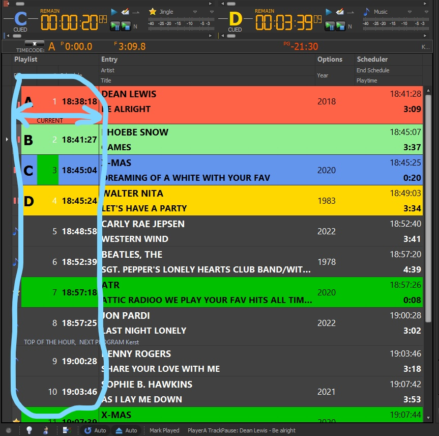Click the light bulb icon in status bar
439x436 pixels.
(x=29, y=430)
